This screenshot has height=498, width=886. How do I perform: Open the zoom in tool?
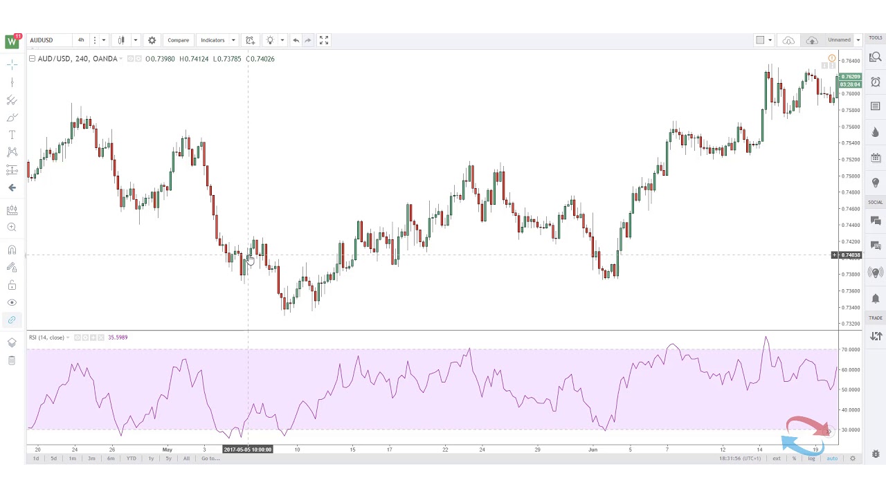coord(12,227)
